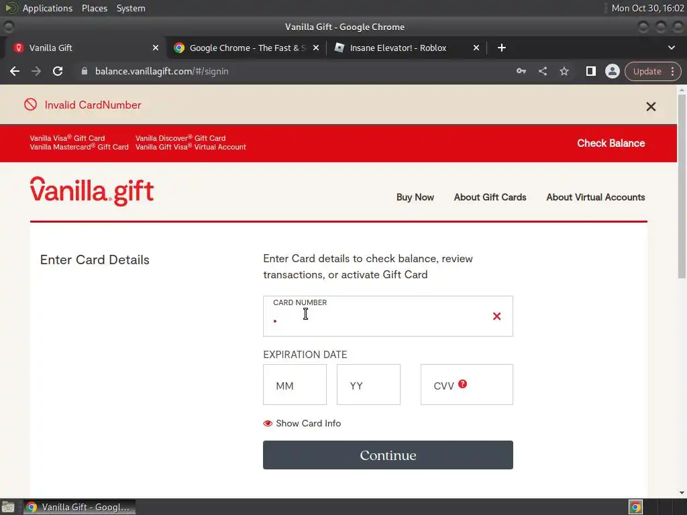Click the page vertical scrollbar thumb

(x=682, y=186)
